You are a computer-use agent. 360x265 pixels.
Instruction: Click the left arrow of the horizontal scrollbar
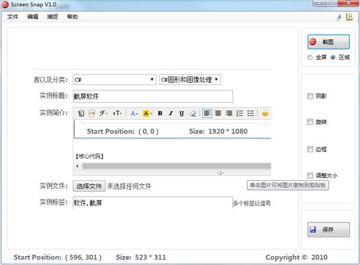point(77,166)
